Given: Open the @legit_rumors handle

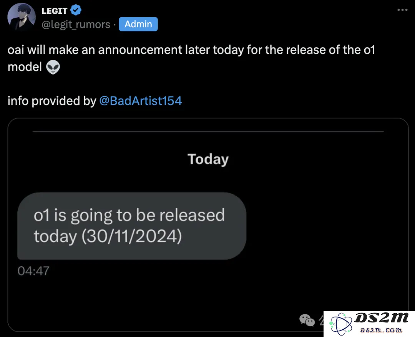Looking at the screenshot, I should [76, 24].
